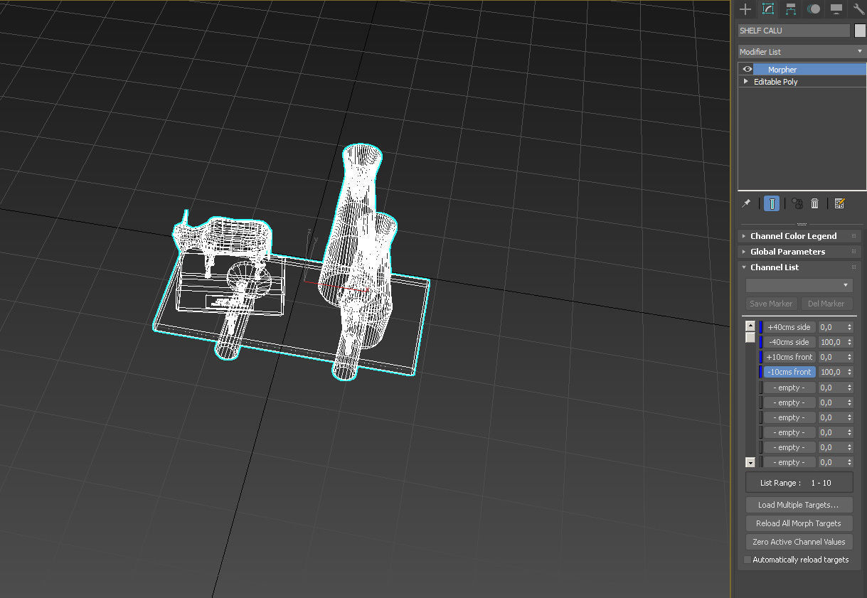Open Configure Modifier Sets icon
867x598 pixels.
[839, 203]
